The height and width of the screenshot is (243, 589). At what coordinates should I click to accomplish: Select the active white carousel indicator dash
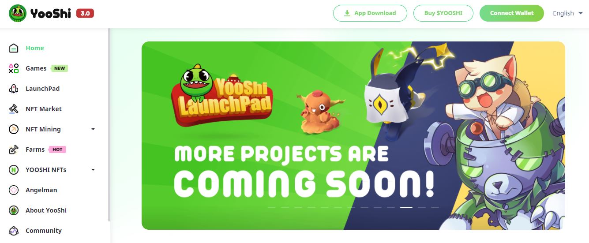pyautogui.click(x=406, y=207)
